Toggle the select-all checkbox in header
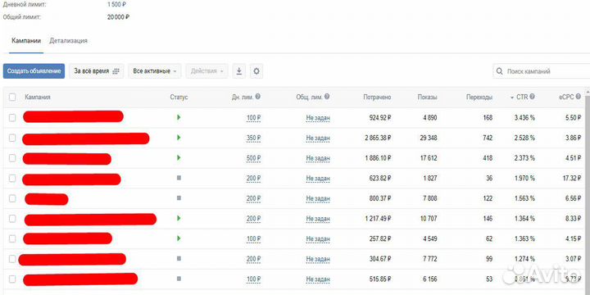 click(12, 97)
